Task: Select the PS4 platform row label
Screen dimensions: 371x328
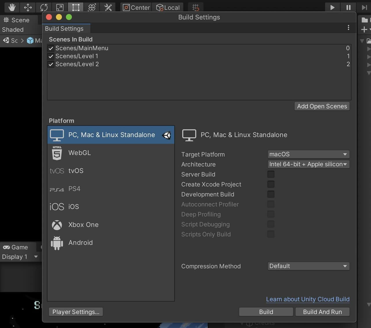Action: [x=74, y=189]
